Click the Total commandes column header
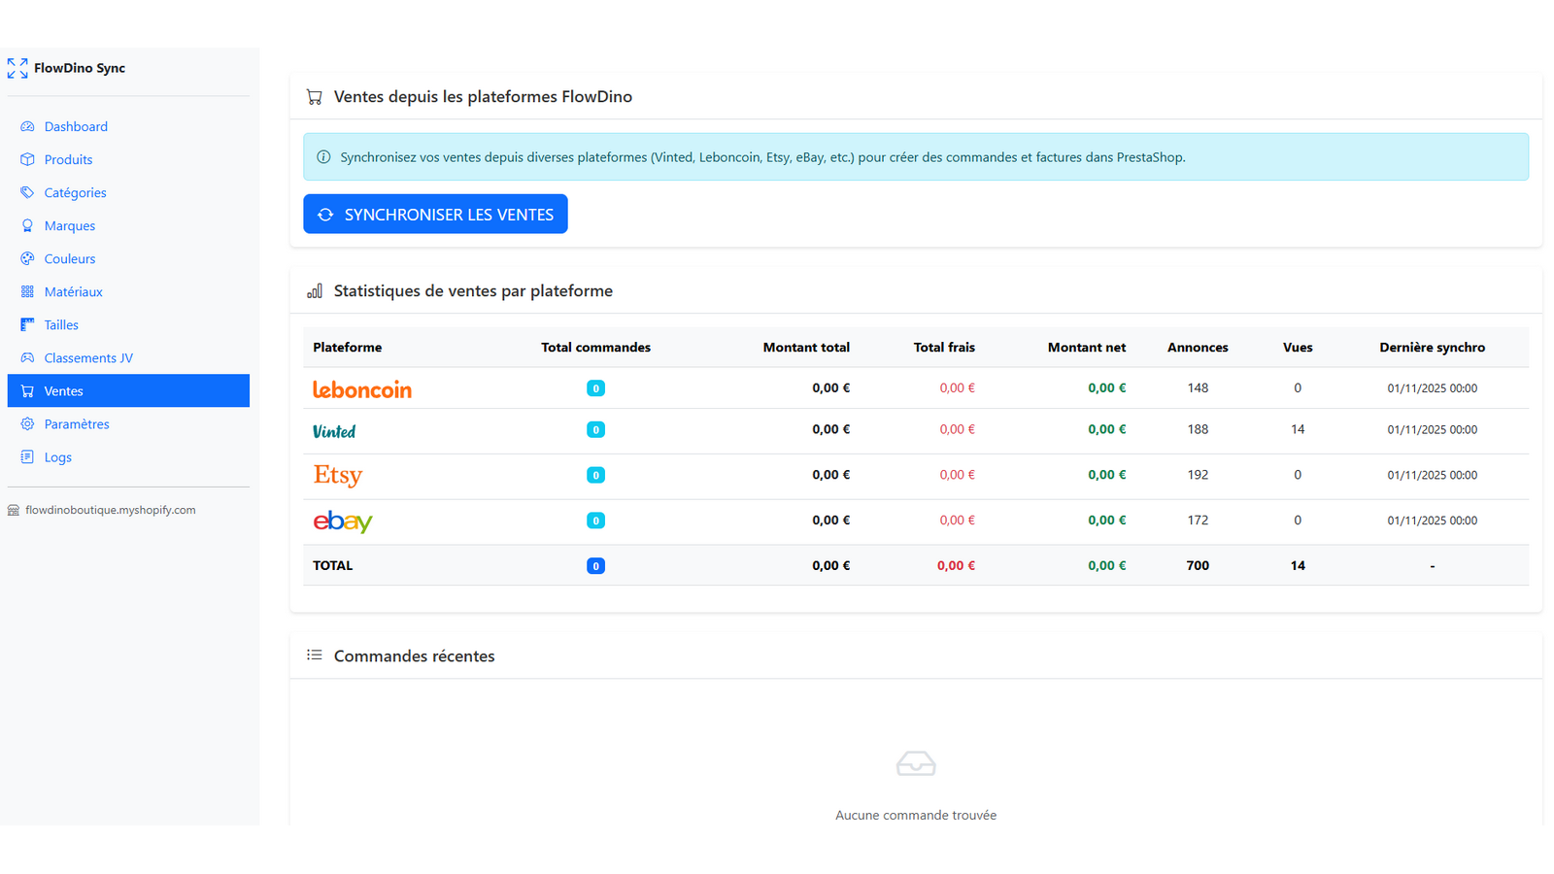Viewport: 1554px width, 874px height. pyautogui.click(x=595, y=348)
